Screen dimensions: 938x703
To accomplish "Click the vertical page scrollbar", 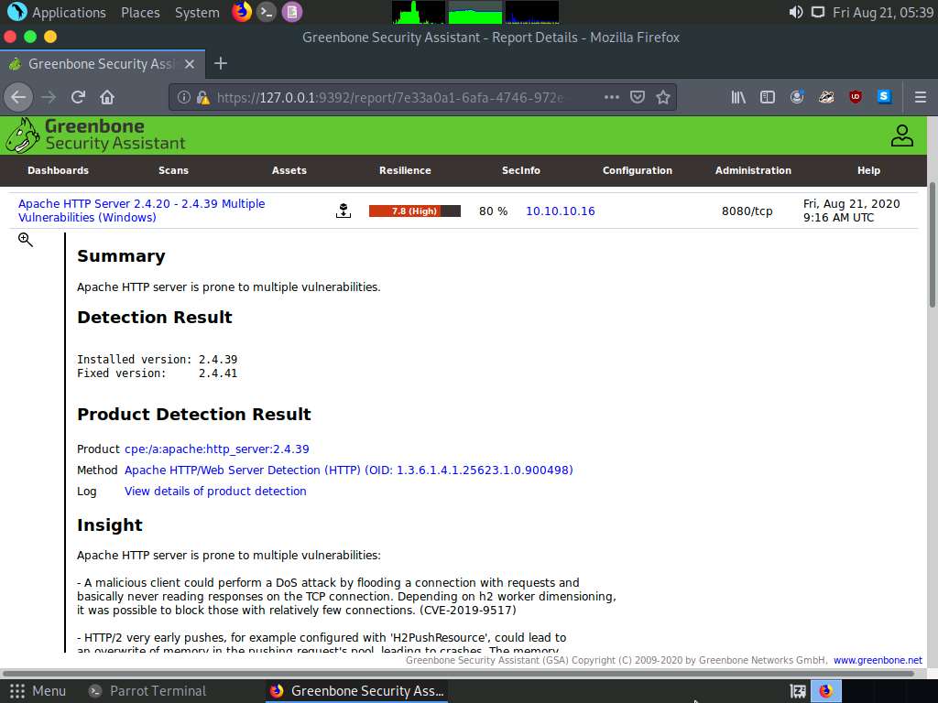I will point(932,245).
